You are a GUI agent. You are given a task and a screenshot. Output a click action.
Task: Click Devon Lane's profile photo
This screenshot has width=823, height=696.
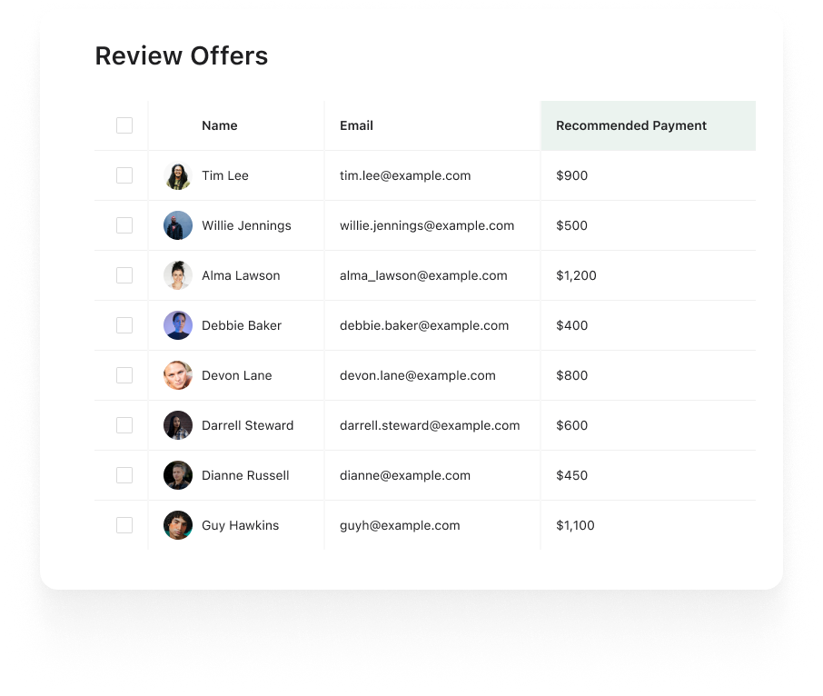pyautogui.click(x=178, y=375)
